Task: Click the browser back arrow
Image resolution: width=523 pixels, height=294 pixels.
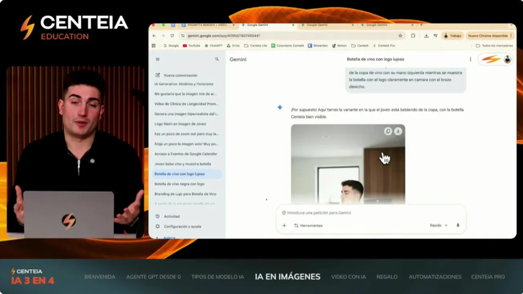Action: (x=154, y=36)
